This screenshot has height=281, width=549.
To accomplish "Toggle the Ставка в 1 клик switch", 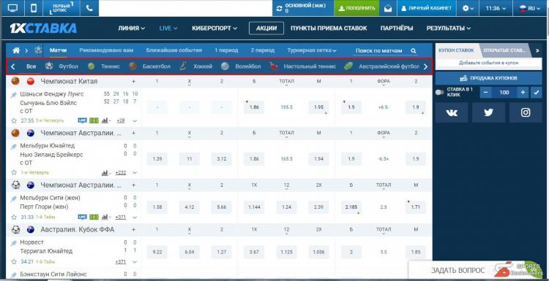I will 440,93.
